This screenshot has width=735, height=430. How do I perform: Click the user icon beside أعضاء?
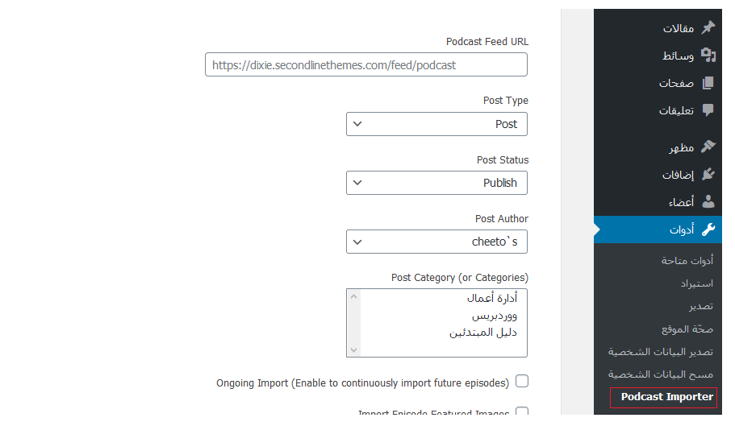tap(708, 202)
